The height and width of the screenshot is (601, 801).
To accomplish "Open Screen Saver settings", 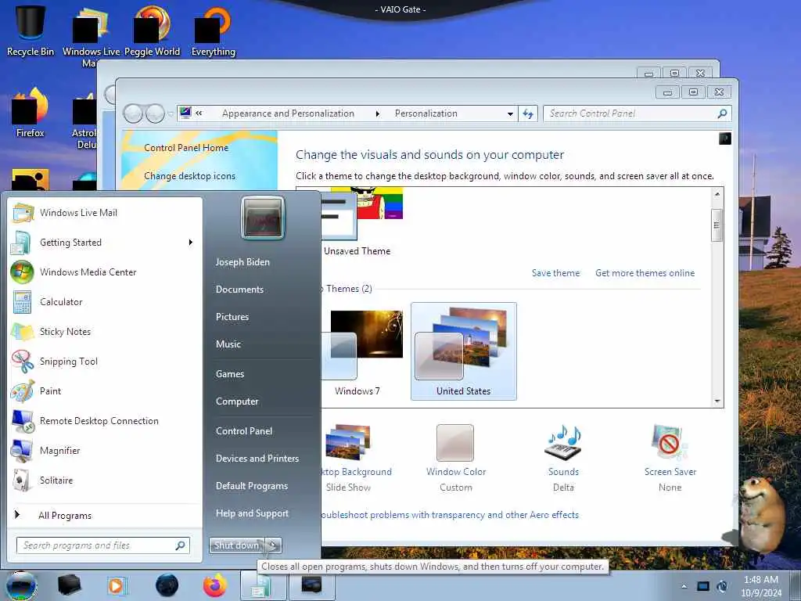I will 670,457.
